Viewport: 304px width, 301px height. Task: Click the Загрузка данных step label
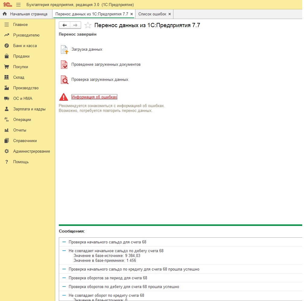point(87,49)
